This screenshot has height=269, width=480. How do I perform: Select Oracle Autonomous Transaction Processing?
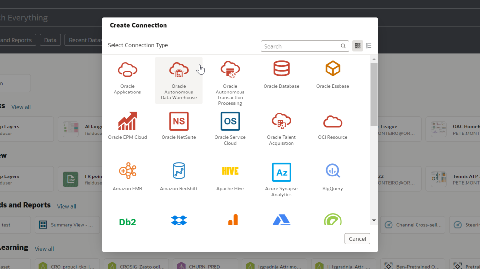[230, 83]
